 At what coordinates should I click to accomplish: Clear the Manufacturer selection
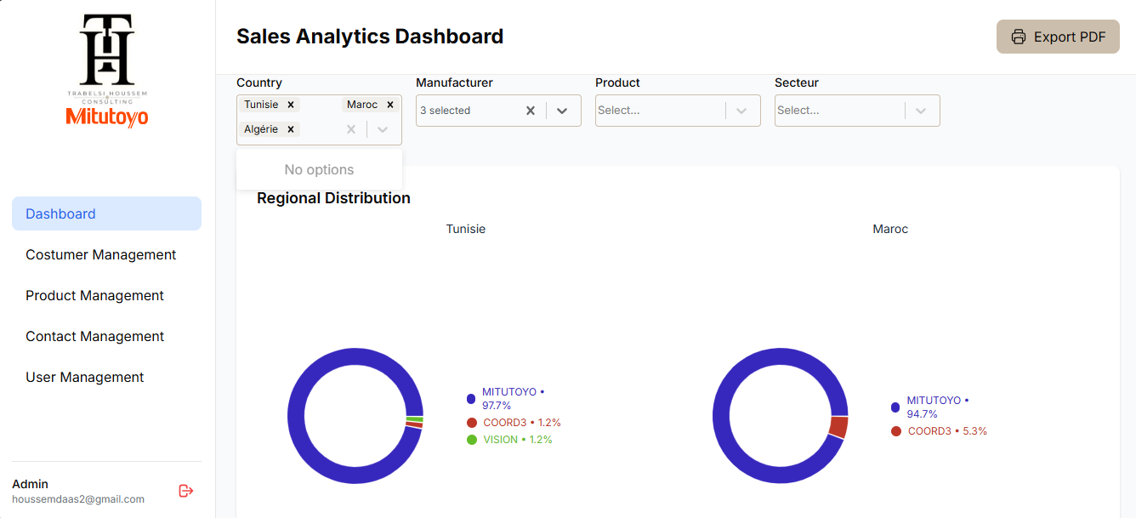point(531,111)
